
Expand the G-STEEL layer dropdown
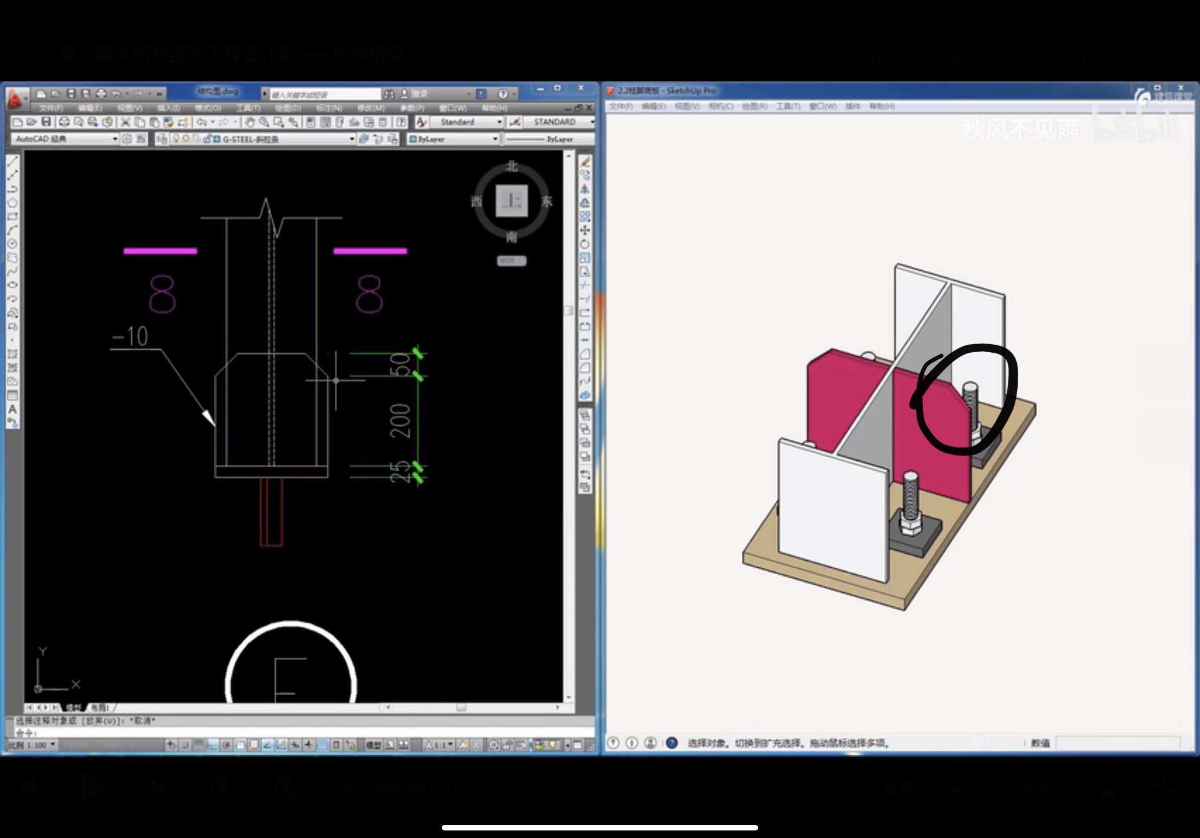pyautogui.click(x=352, y=139)
